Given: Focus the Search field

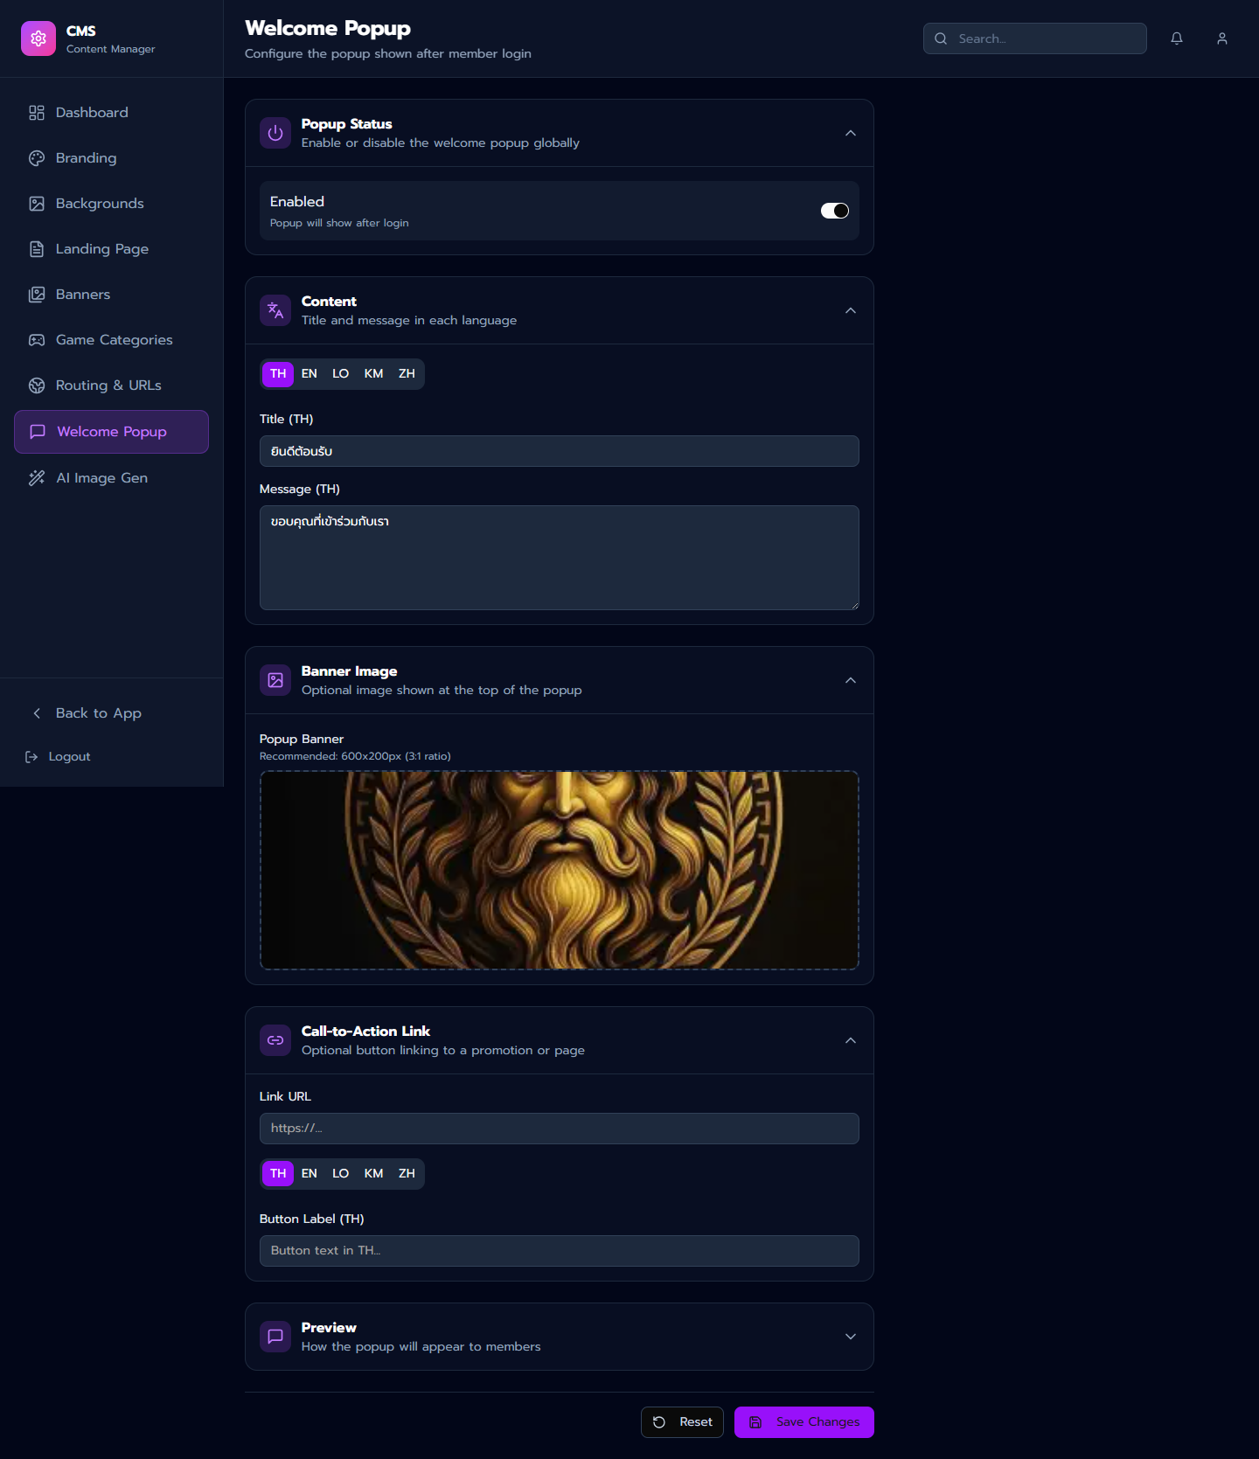Looking at the screenshot, I should pyautogui.click(x=1035, y=38).
